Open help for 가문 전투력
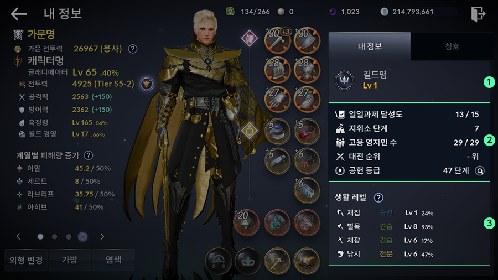Image resolution: width=498 pixels, height=280 pixels. point(133,49)
